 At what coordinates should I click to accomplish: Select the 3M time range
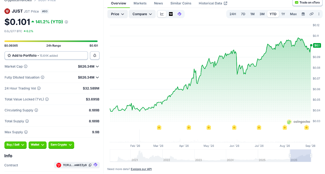262,14
